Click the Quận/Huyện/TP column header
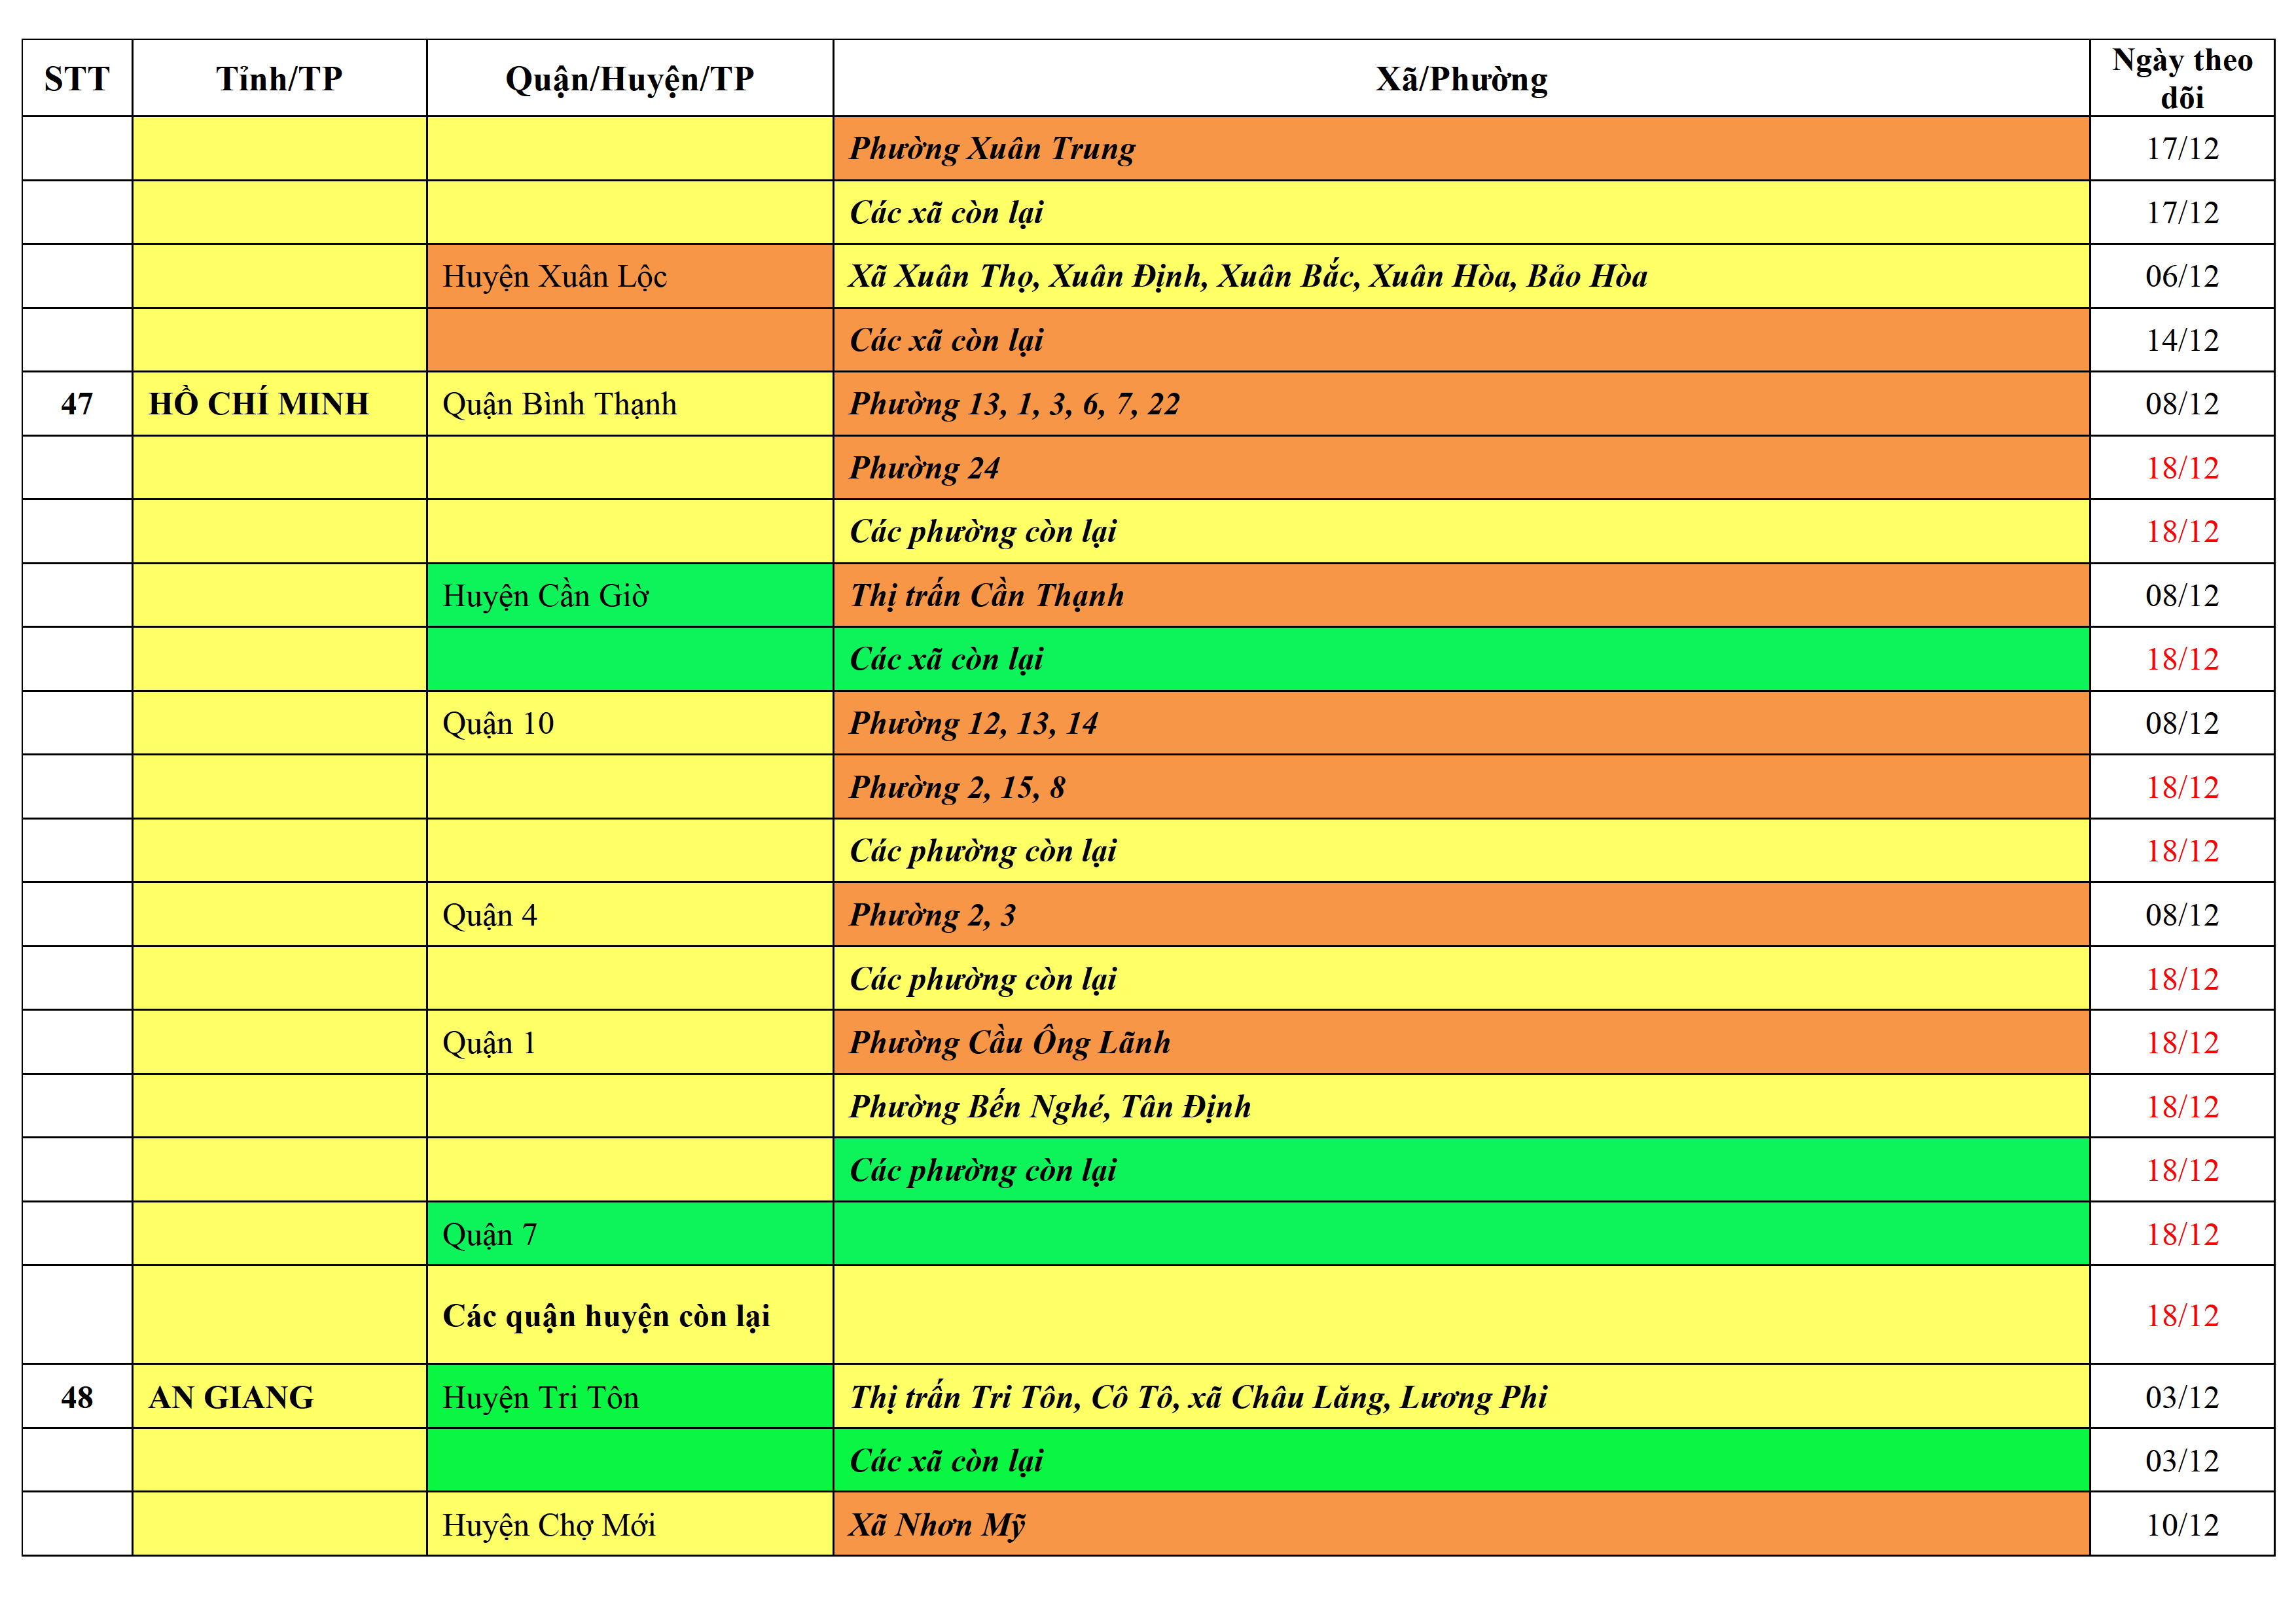The height and width of the screenshot is (1624, 2296). [x=629, y=78]
